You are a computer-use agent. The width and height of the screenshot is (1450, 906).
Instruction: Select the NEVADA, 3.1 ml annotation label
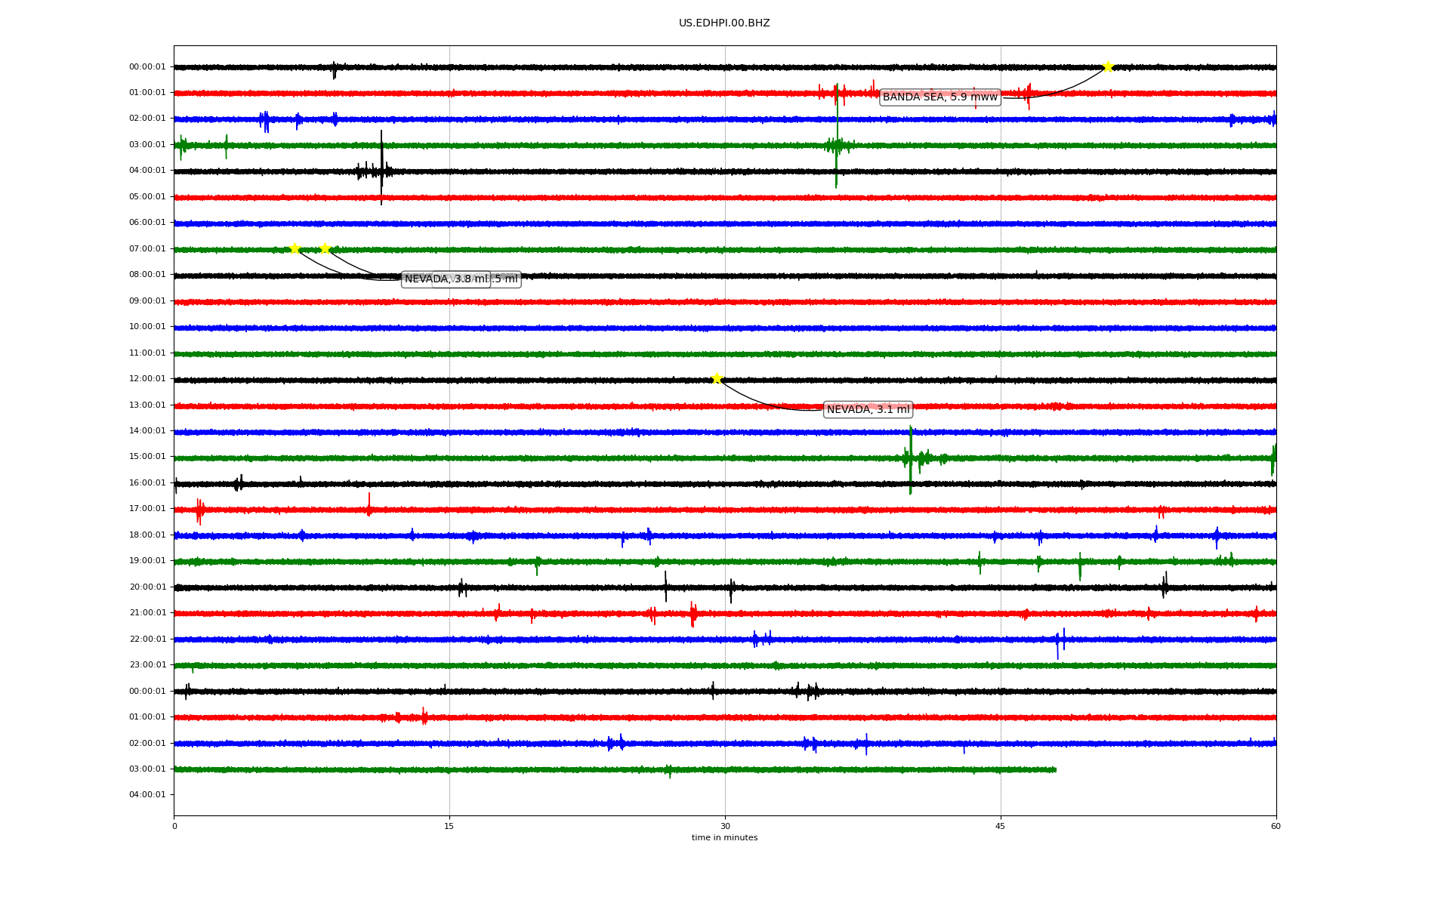click(868, 409)
